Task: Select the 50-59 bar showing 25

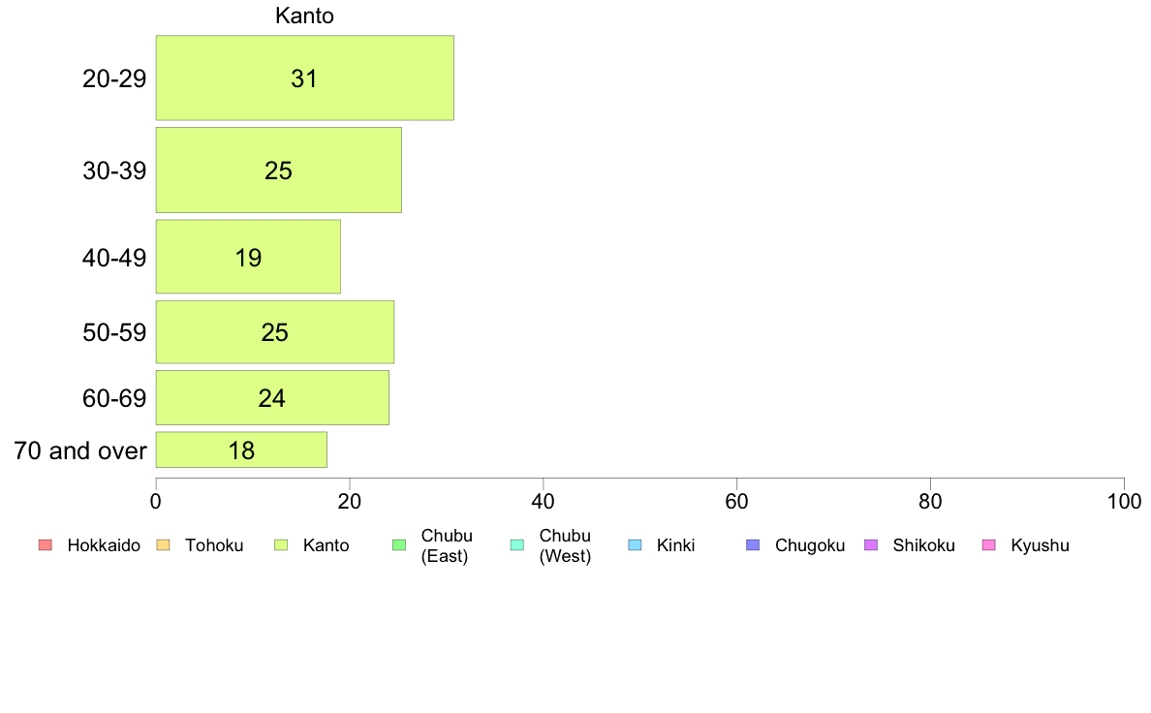Action: [x=275, y=332]
